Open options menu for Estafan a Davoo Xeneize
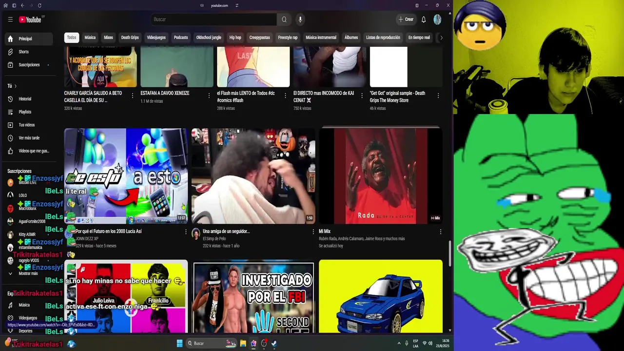The width and height of the screenshot is (624, 351). (209, 96)
